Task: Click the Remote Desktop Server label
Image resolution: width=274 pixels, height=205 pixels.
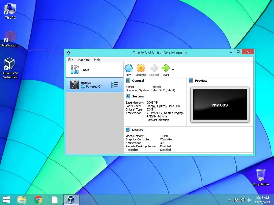Action: pos(141,146)
